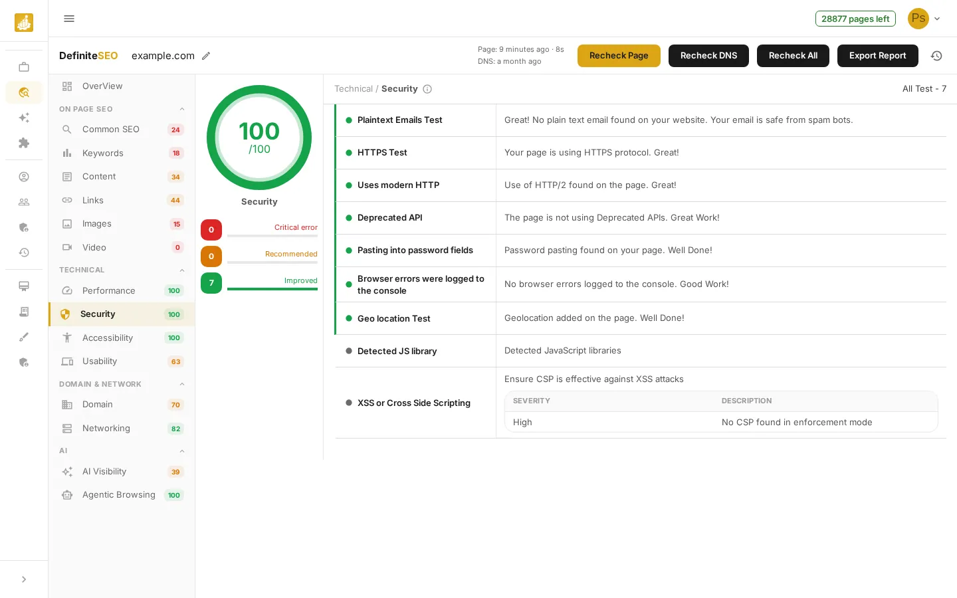Click the Technical breadcrumb link

tap(354, 89)
